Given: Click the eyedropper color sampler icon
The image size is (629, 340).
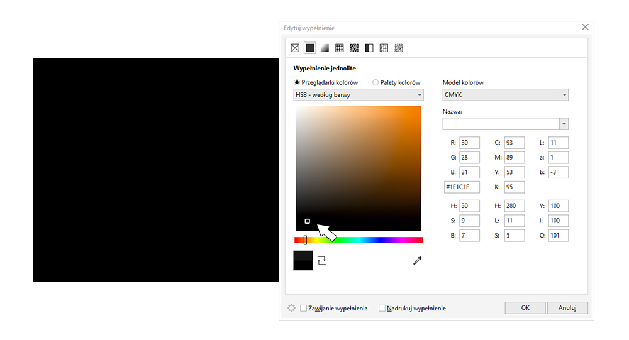Looking at the screenshot, I should pyautogui.click(x=417, y=260).
